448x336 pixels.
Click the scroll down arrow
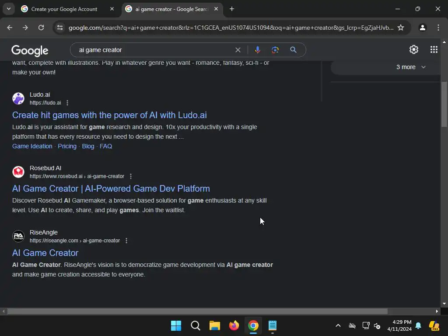click(444, 304)
